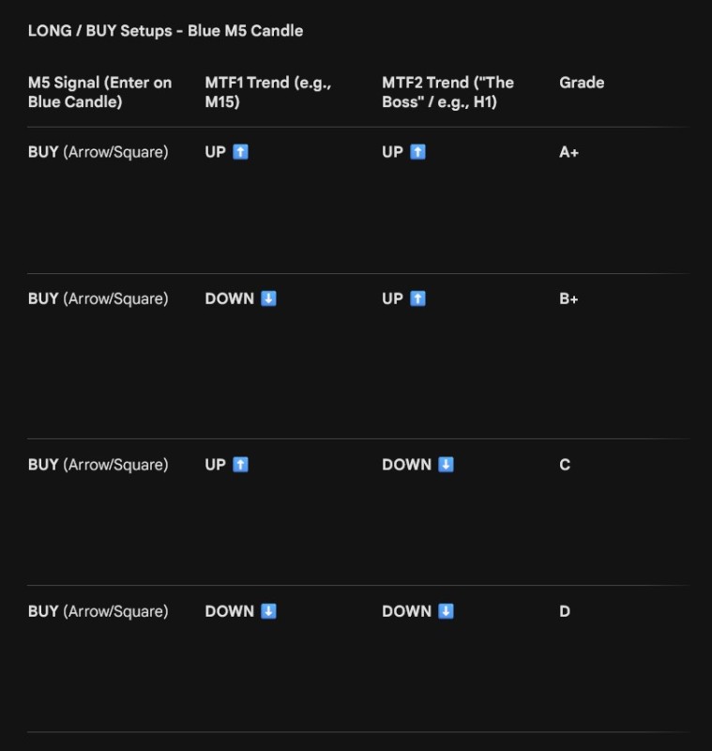Select the M5 Signal column header
This screenshot has height=751, width=712.
pos(99,92)
